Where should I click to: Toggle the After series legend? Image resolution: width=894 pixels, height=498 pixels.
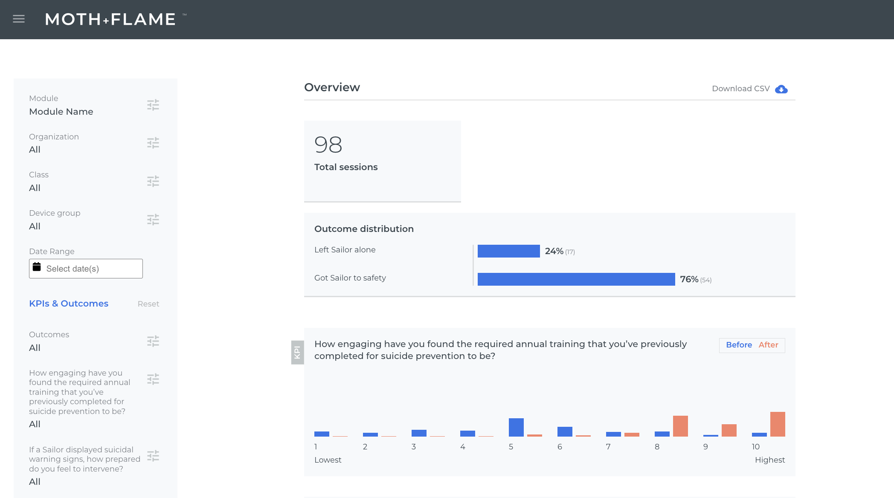click(x=768, y=345)
